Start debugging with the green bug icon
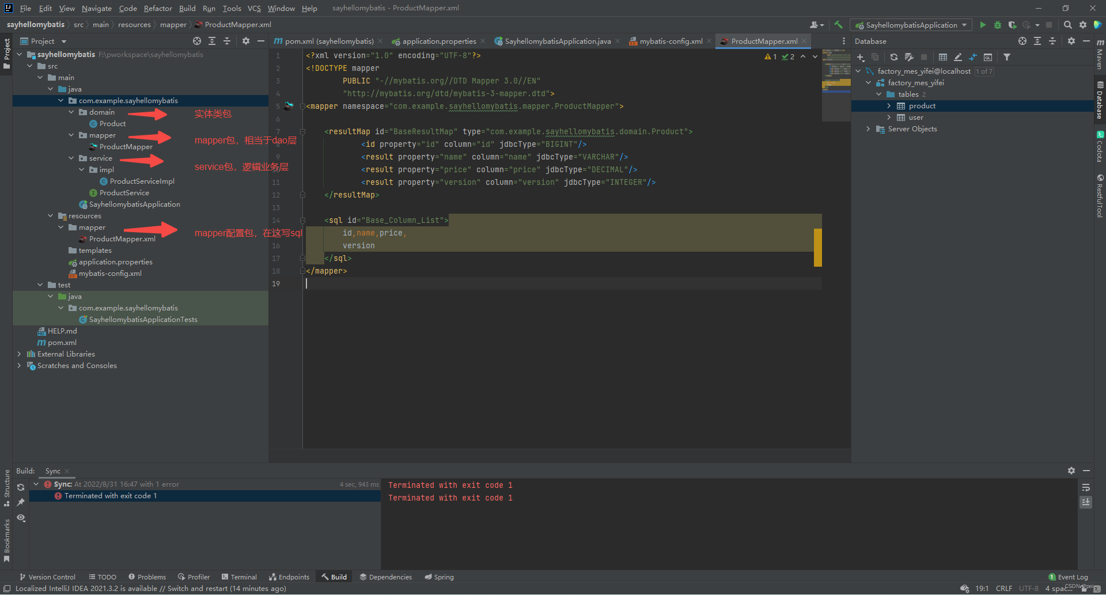 pos(998,25)
